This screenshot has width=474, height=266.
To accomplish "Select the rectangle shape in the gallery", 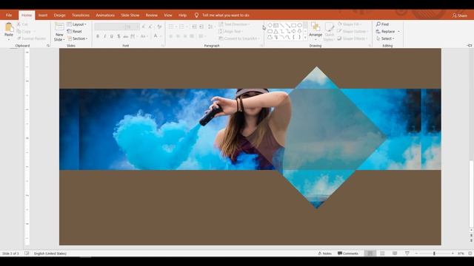I will 293,25.
